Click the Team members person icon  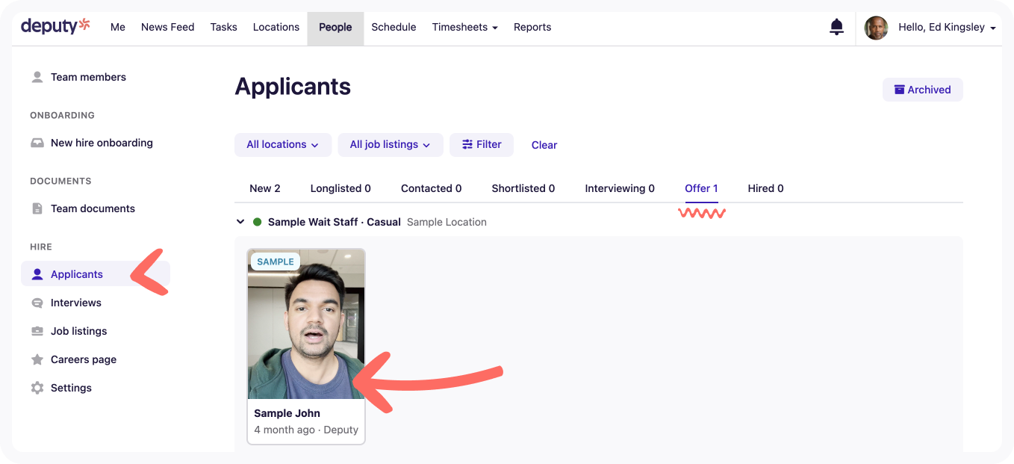pyautogui.click(x=37, y=77)
